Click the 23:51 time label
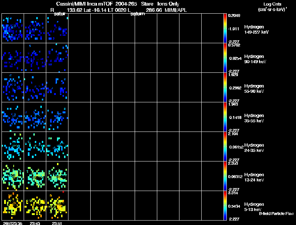296x225 pixels. coord(57,223)
